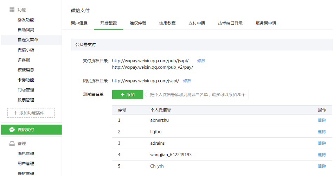
Task: Click the 序号 column header
Action: coord(122,110)
